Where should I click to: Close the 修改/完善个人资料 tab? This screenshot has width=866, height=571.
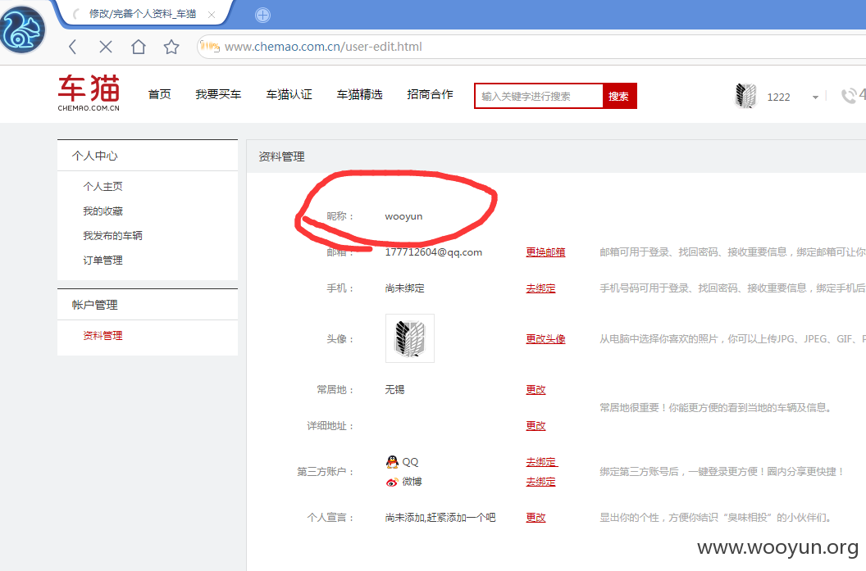(212, 15)
